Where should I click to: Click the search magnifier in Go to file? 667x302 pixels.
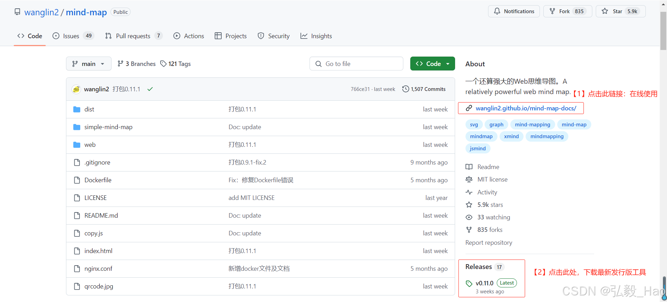tap(318, 64)
